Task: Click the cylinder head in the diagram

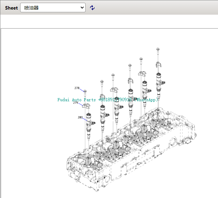Action: (x=131, y=150)
